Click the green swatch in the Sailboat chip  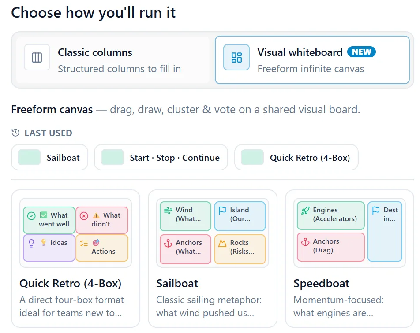(x=29, y=157)
